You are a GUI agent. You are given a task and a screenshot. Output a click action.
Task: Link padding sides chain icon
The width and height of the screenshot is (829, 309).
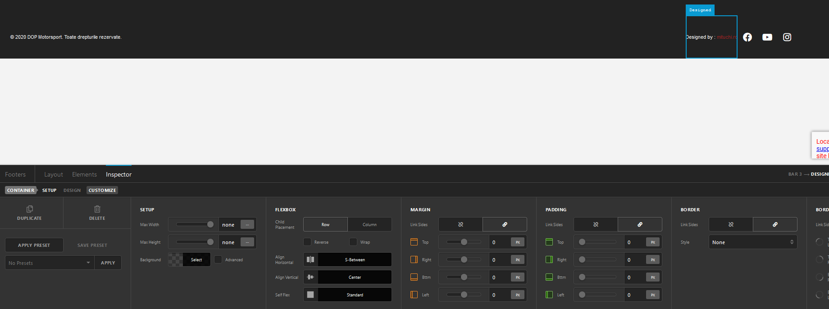pyautogui.click(x=640, y=224)
